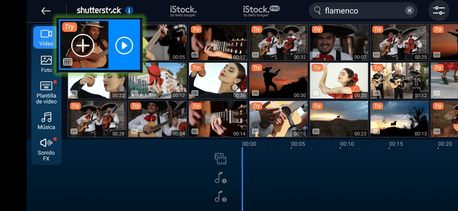Tap the back arrow icon
Viewport: 458px width, 211px height.
click(x=46, y=11)
